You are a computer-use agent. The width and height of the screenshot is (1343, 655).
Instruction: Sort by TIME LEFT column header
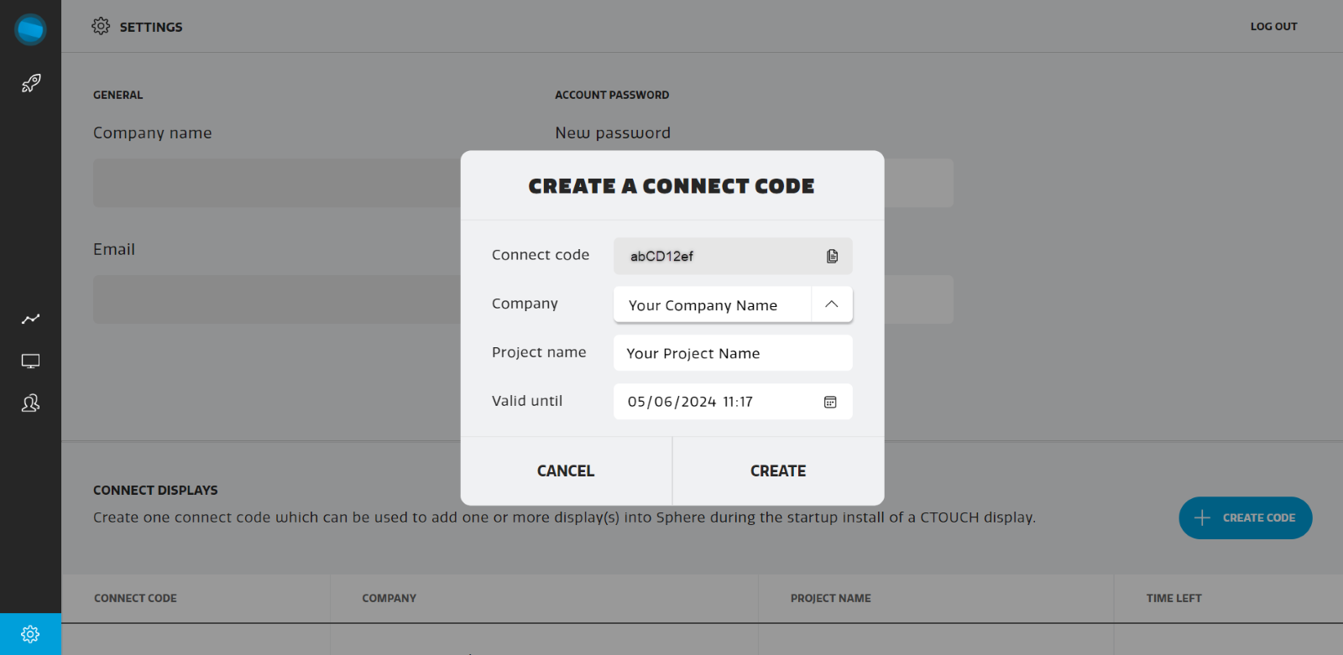[x=1173, y=598]
